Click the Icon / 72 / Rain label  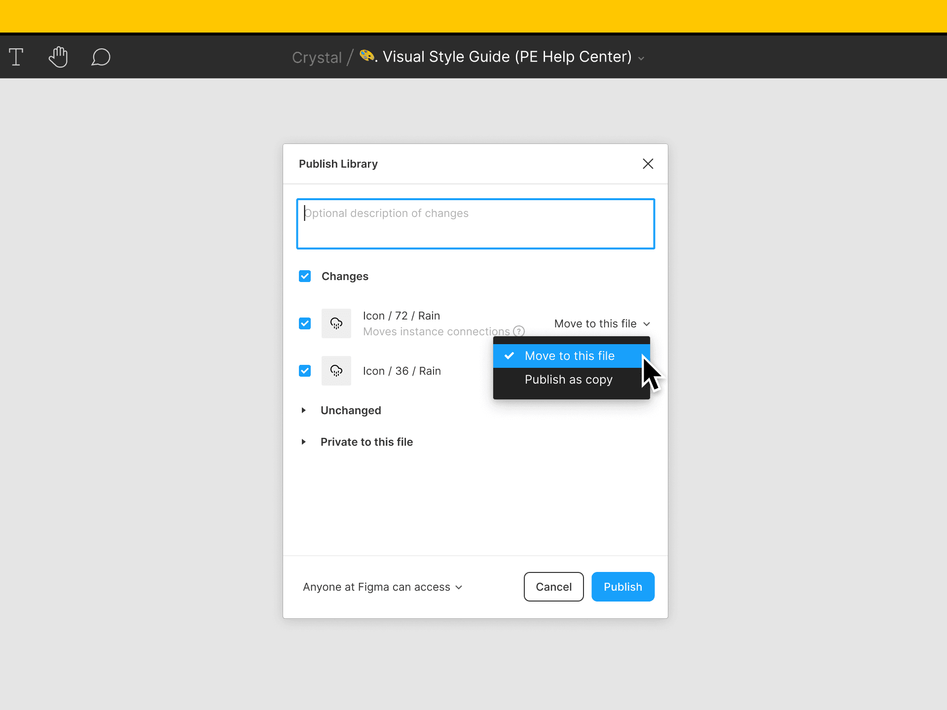tap(401, 316)
